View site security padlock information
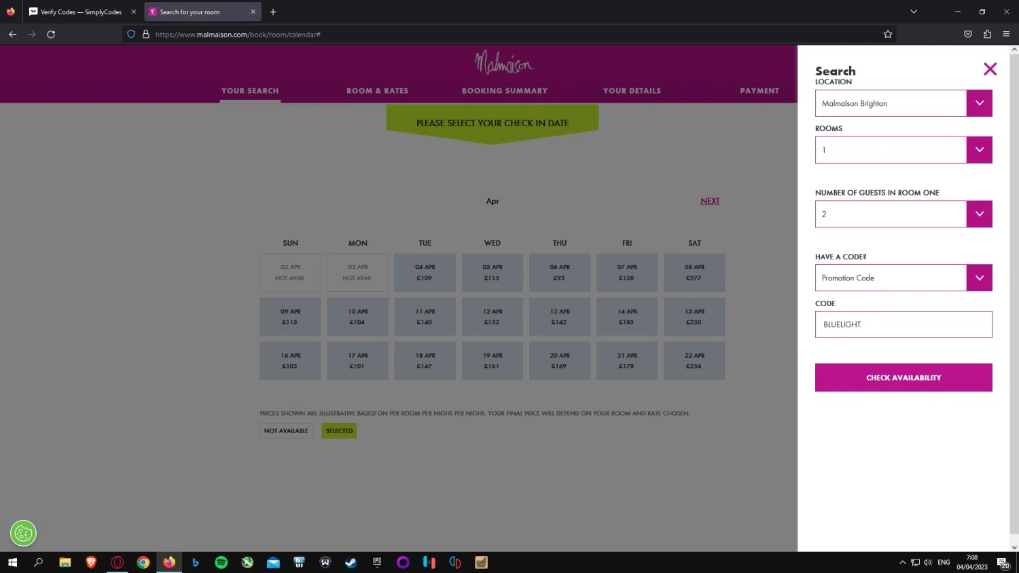Screen dimensions: 1019x573 point(145,34)
